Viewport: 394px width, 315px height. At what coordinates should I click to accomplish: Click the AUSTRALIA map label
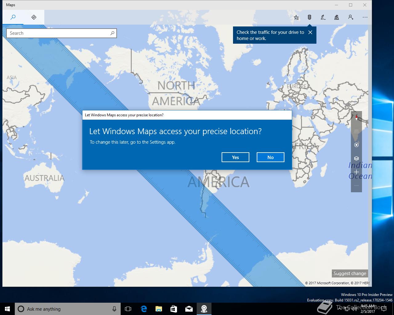point(45,178)
